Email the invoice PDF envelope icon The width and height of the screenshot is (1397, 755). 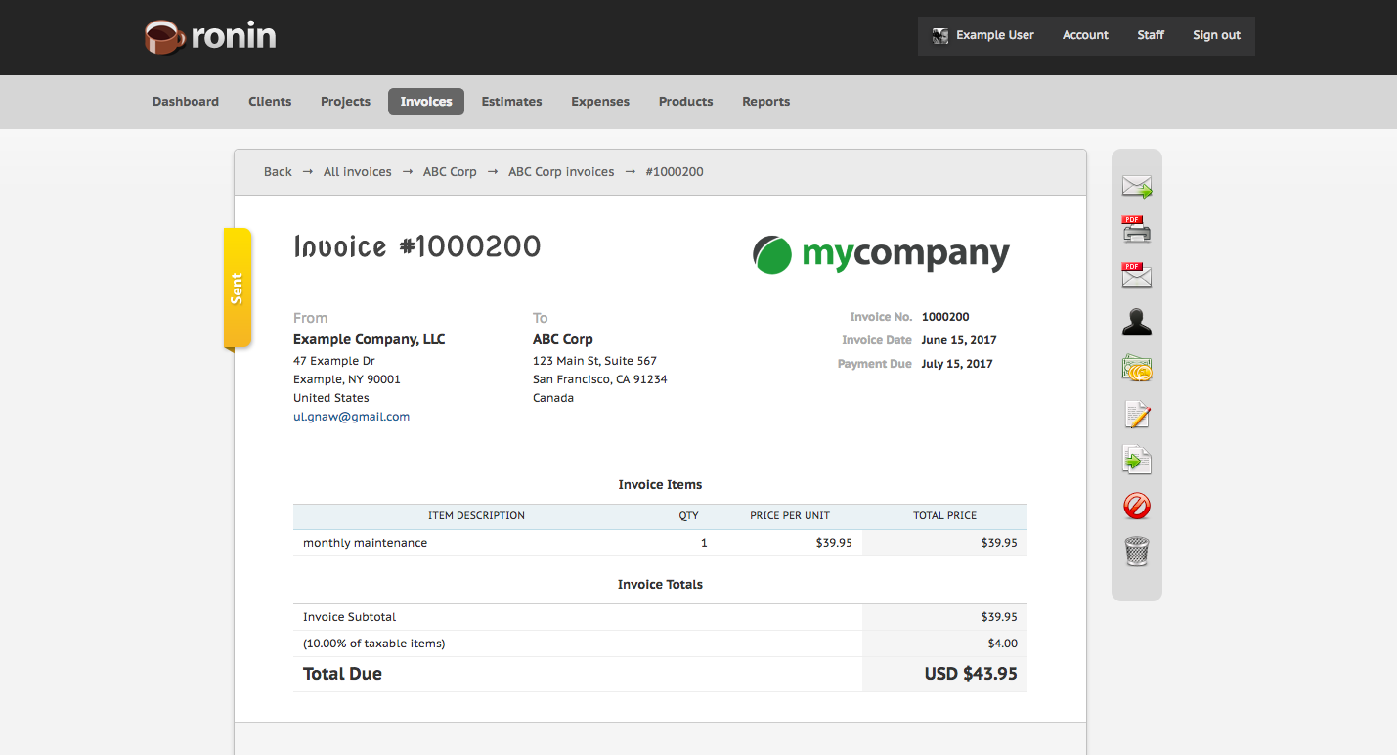(x=1136, y=275)
